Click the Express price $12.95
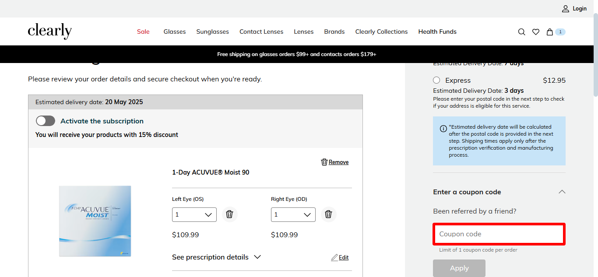Image resolution: width=598 pixels, height=277 pixels. pos(554,80)
